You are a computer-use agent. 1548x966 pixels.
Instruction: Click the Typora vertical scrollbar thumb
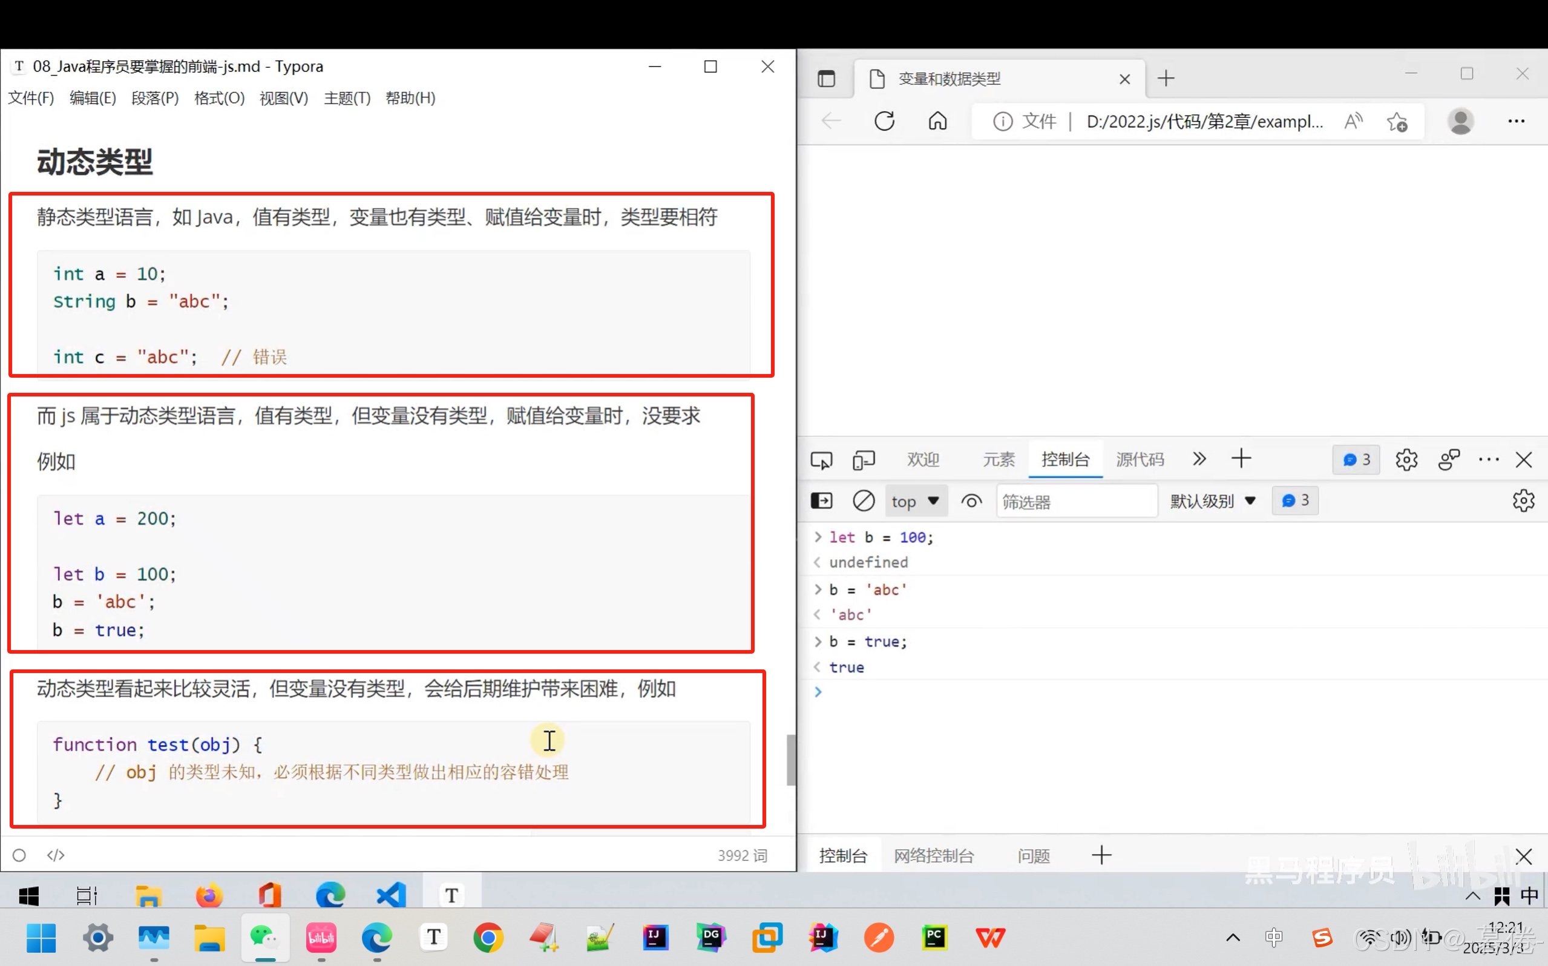coord(790,760)
